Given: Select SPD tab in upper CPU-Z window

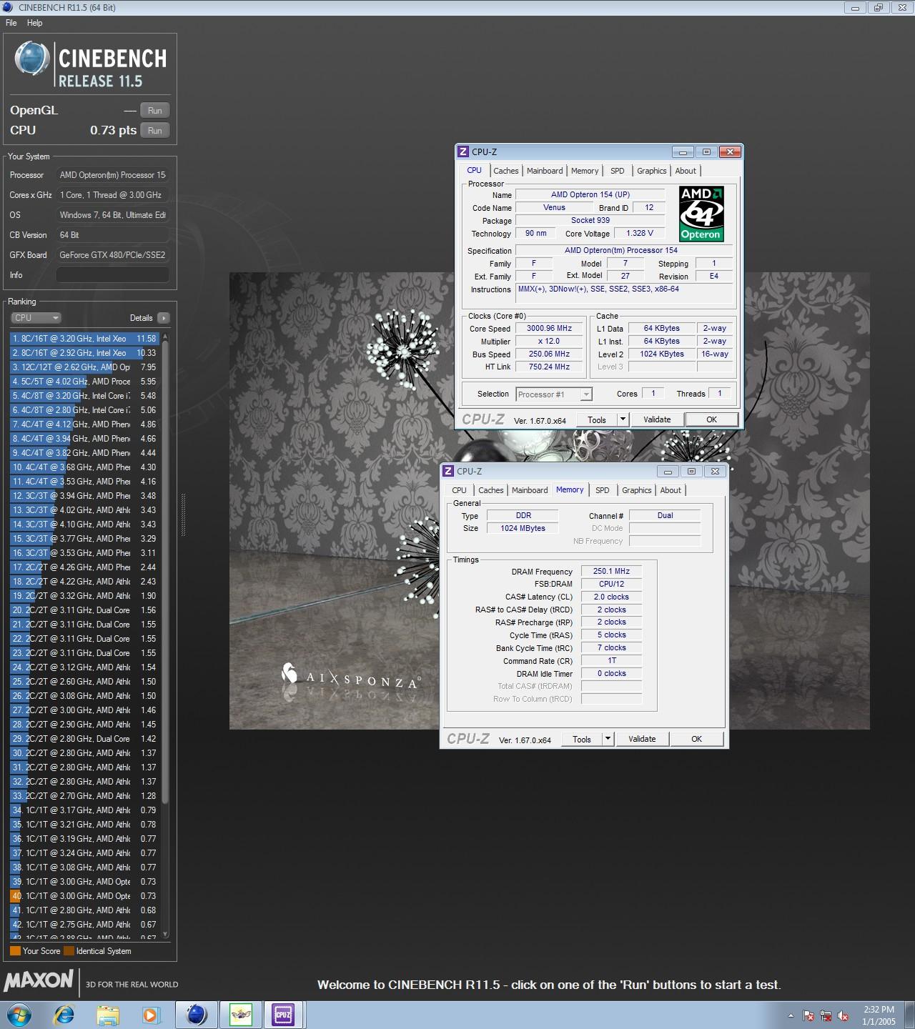Looking at the screenshot, I should (x=618, y=171).
